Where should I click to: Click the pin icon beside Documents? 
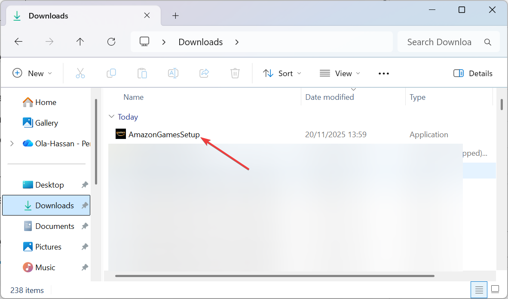pos(85,226)
